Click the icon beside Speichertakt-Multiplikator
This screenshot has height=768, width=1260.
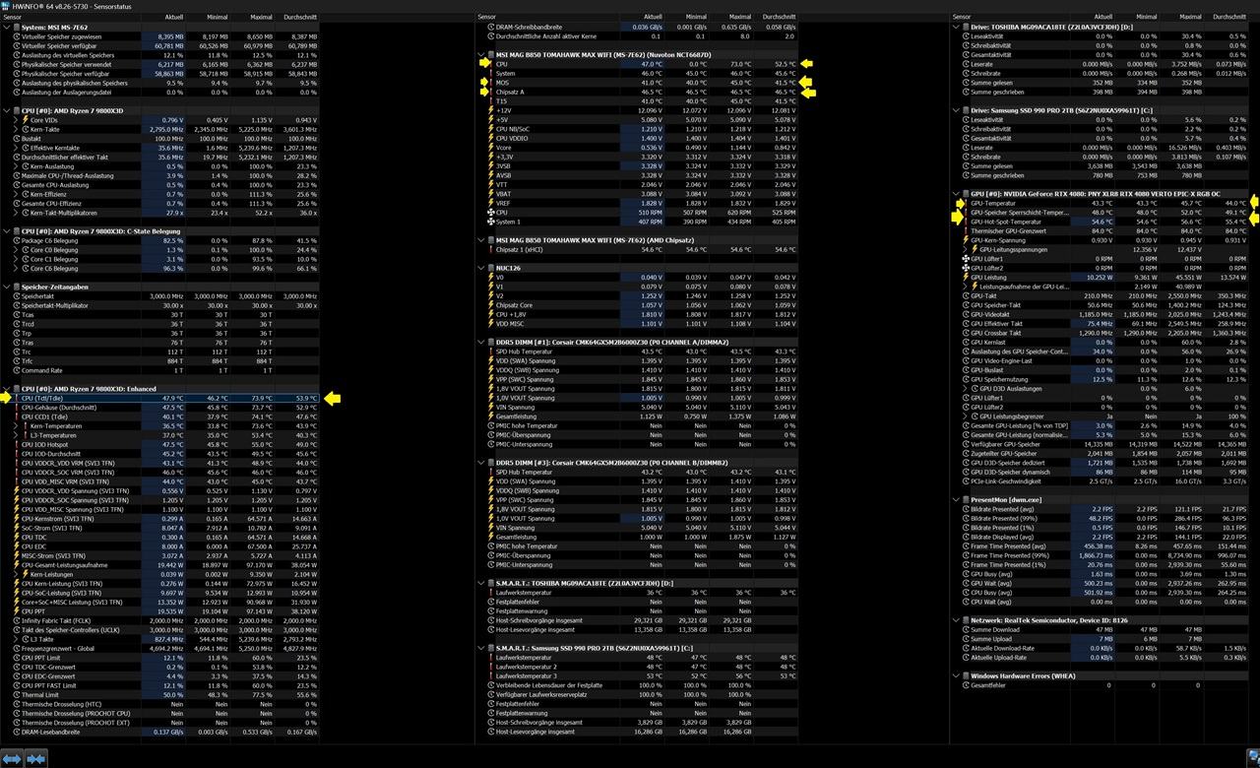(x=16, y=305)
